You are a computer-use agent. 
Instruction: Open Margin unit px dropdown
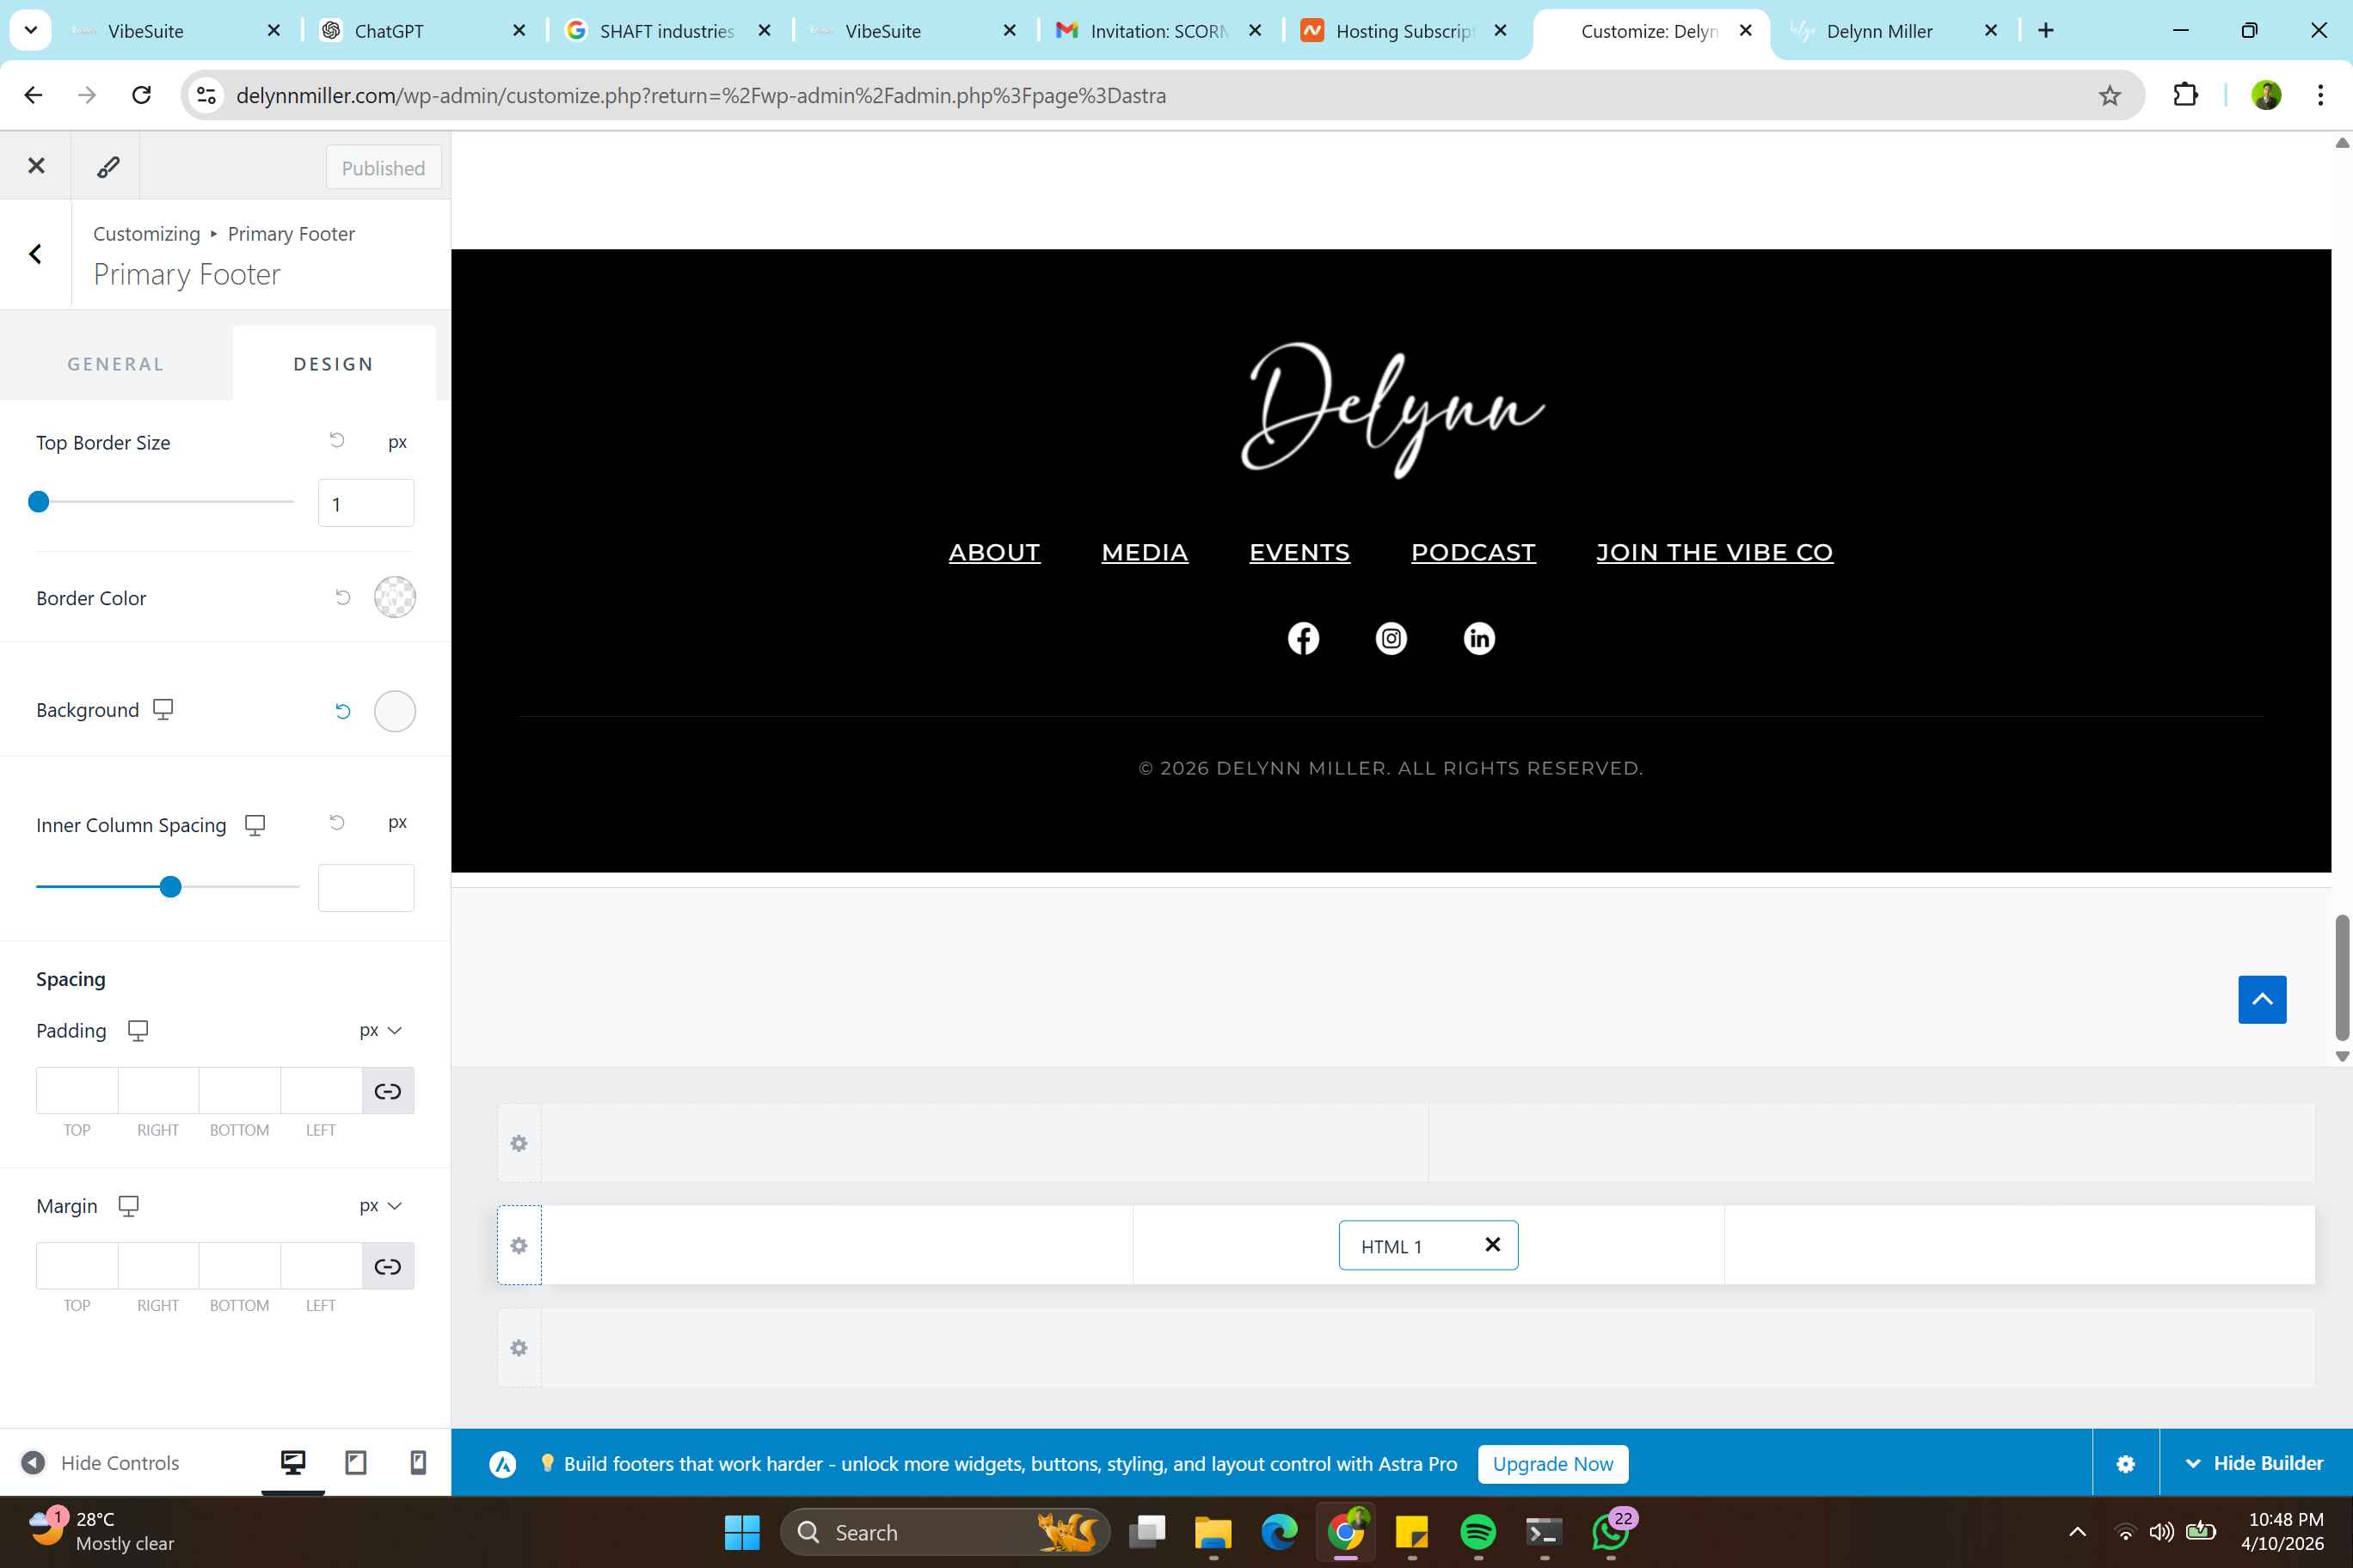tap(381, 1206)
